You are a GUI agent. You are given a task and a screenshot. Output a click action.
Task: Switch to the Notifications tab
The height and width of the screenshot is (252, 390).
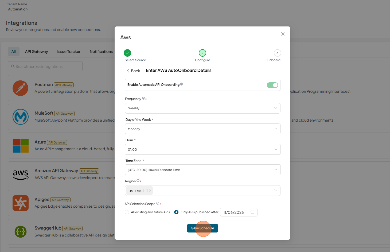pos(101,52)
